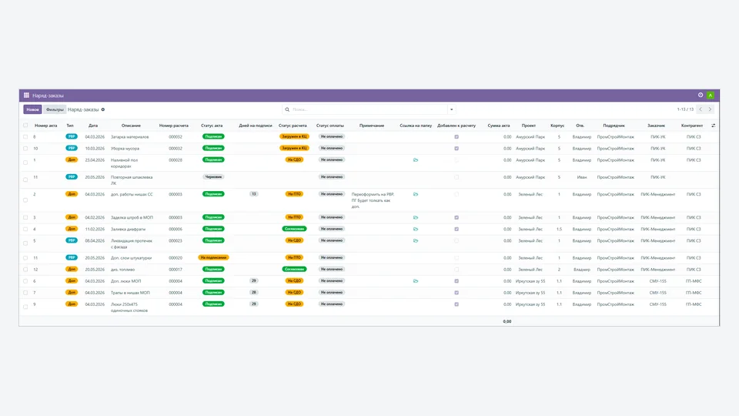
Task: Toggle the select-all checkbox in table header
Action: point(25,126)
